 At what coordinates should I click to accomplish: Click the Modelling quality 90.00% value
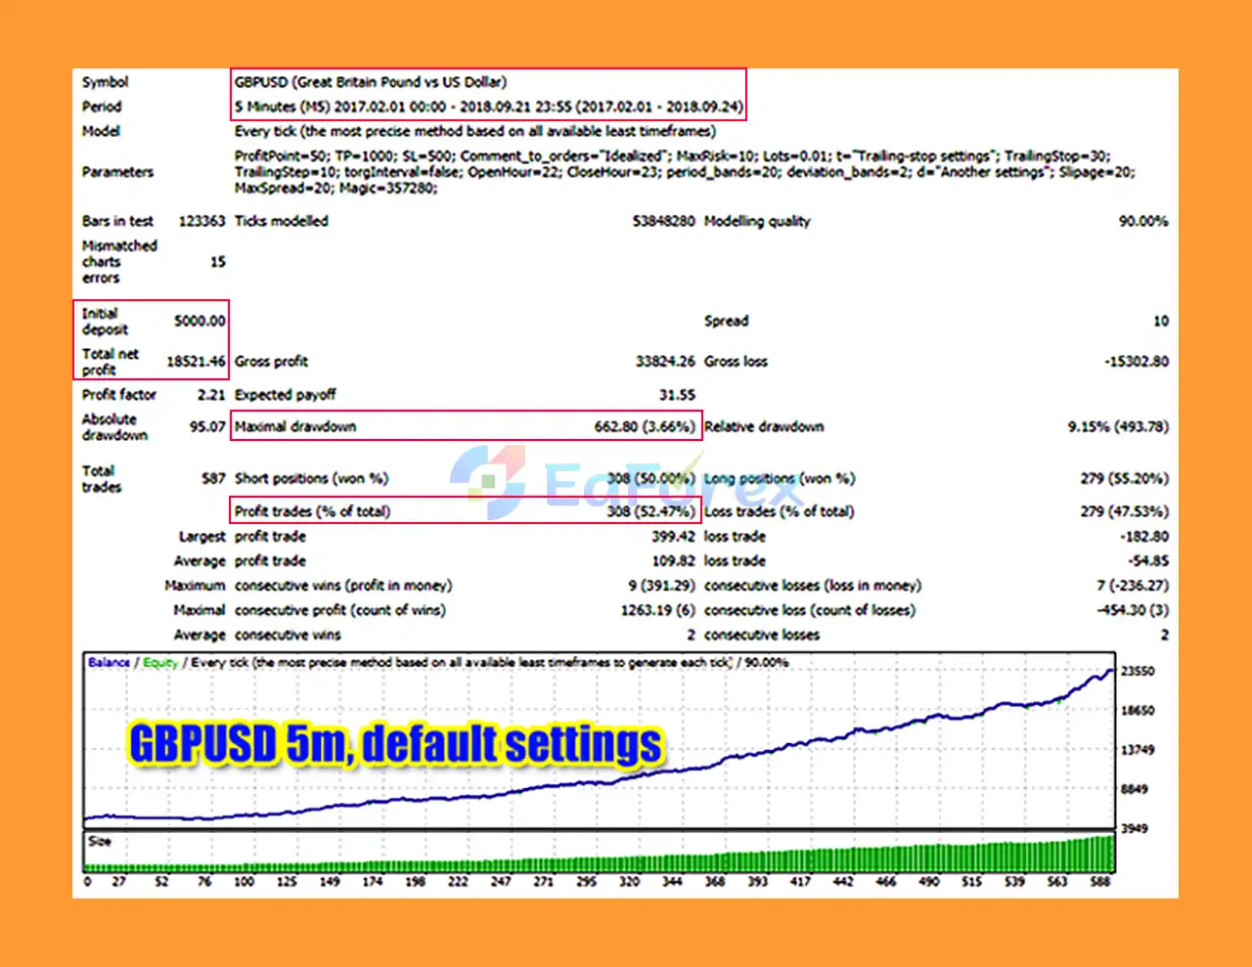(x=1142, y=222)
